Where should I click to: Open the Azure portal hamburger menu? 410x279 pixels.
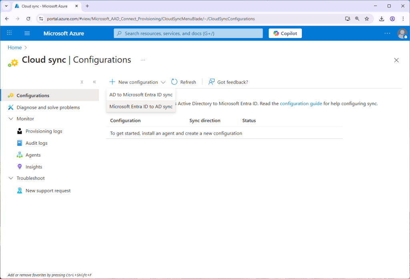[x=27, y=34]
